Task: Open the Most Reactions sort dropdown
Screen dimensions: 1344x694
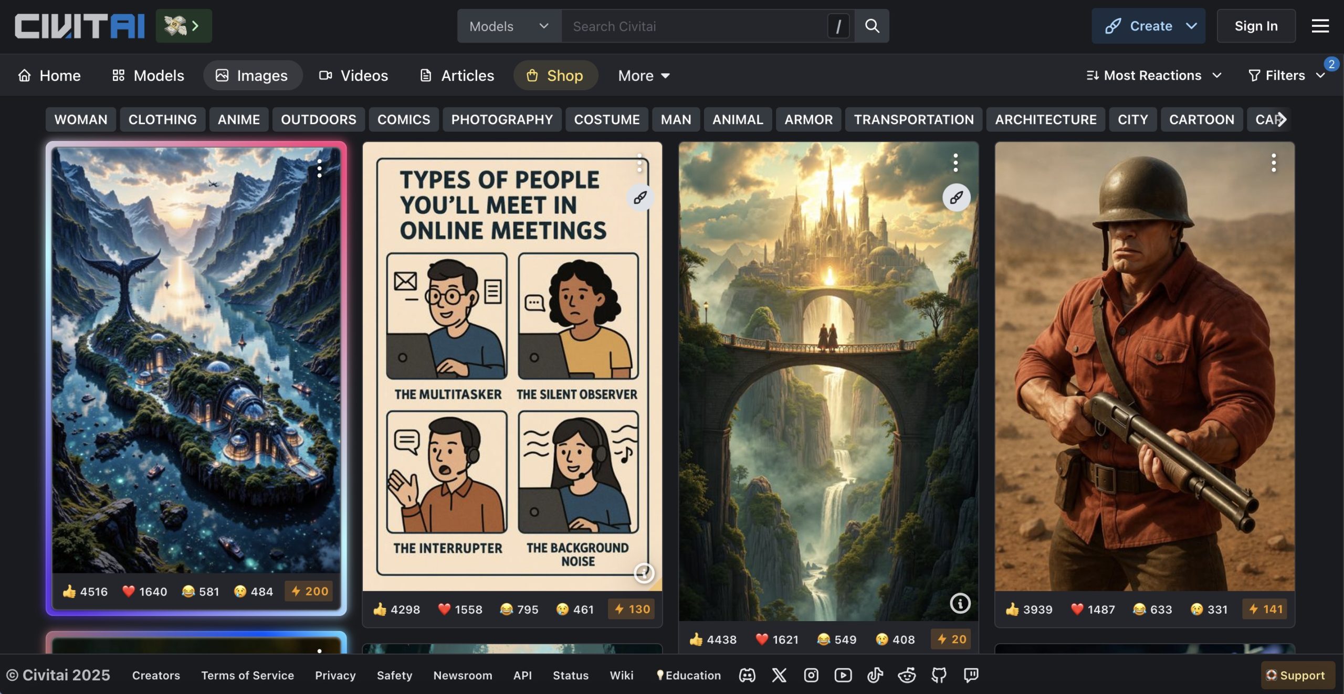Action: point(1154,76)
